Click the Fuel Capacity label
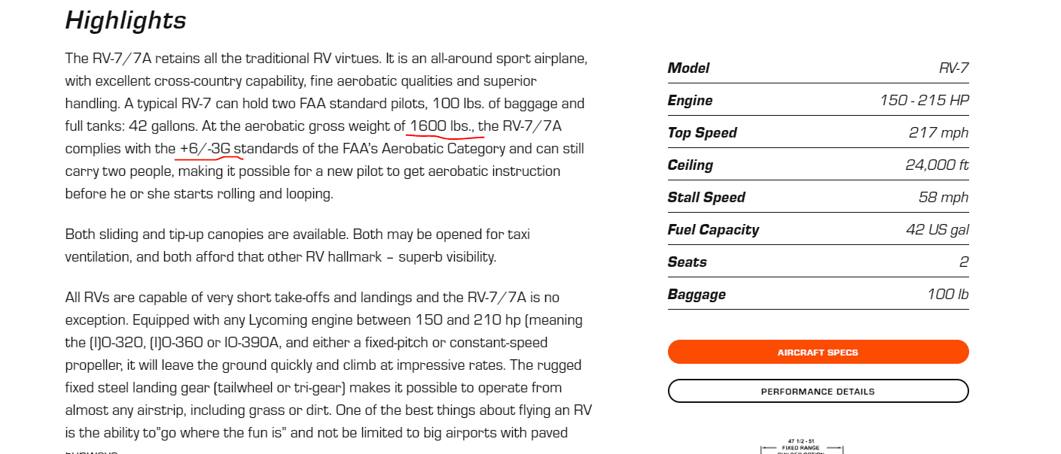Screen dimensions: 1061x454 coord(713,230)
